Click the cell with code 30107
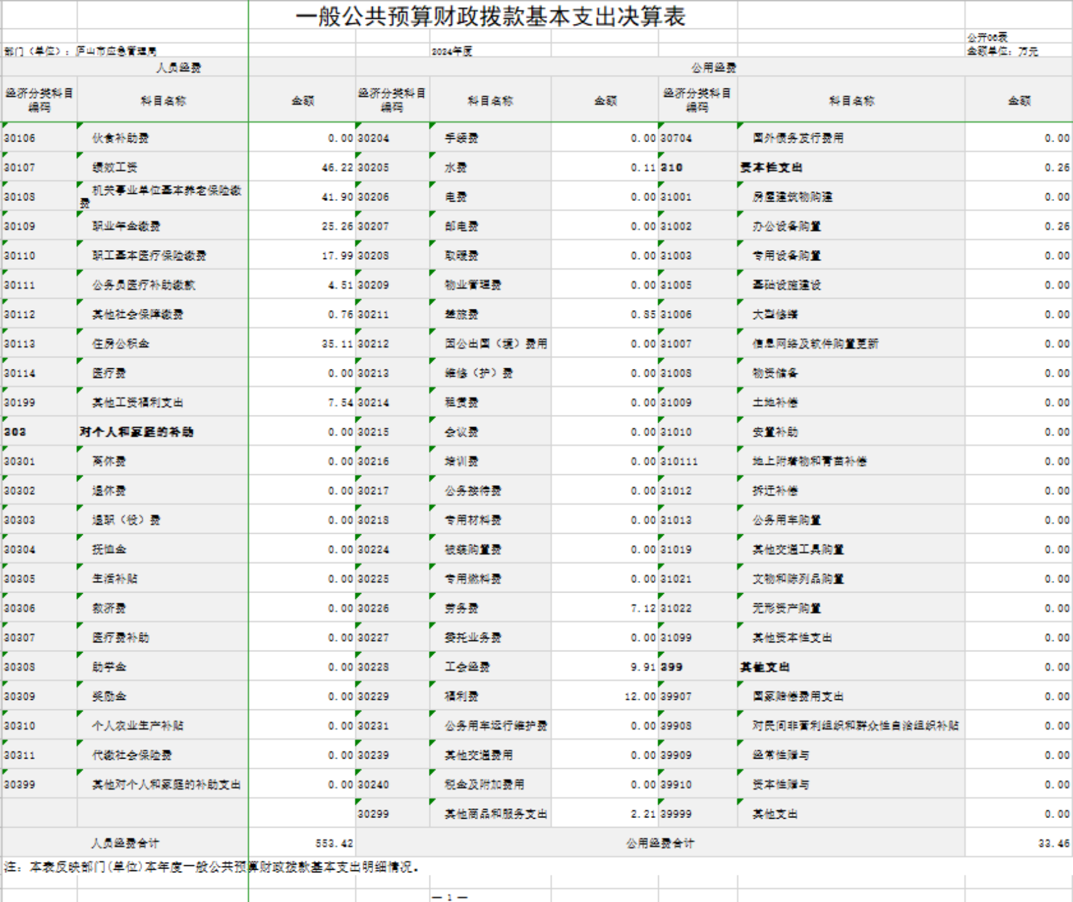1073x902 pixels. pos(19,167)
